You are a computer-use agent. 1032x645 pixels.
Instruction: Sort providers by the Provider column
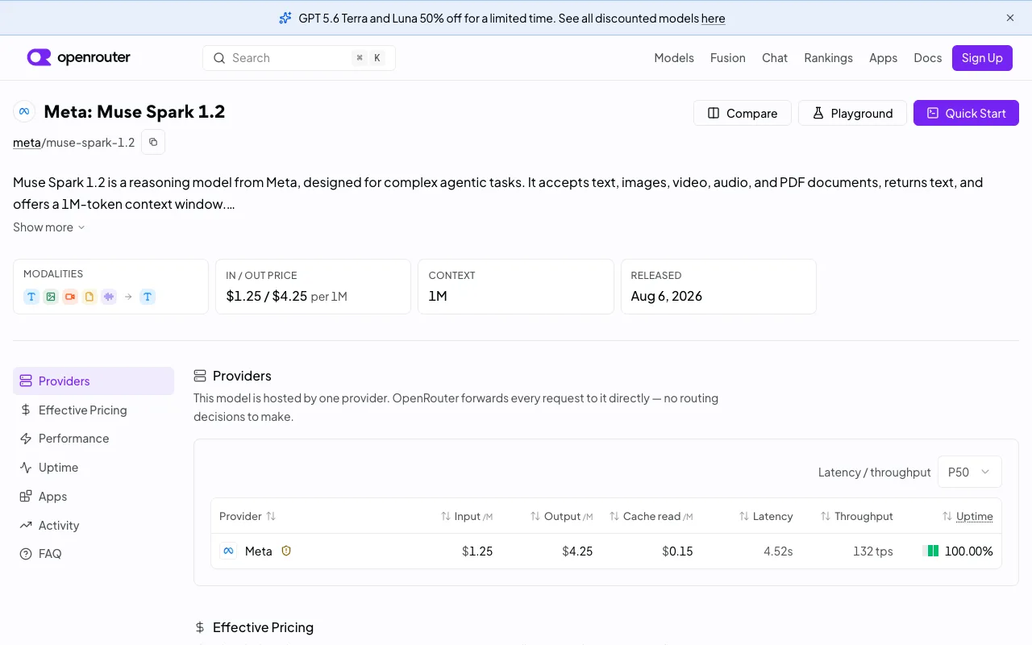(x=248, y=516)
